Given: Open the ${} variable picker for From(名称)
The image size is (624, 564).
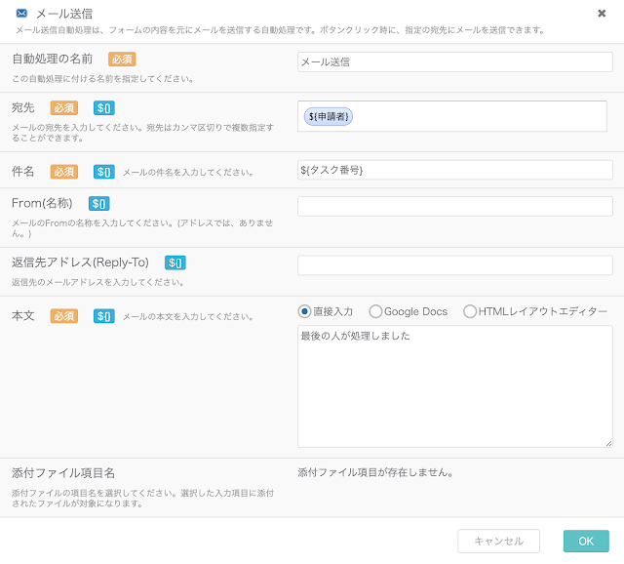Looking at the screenshot, I should coord(98,204).
